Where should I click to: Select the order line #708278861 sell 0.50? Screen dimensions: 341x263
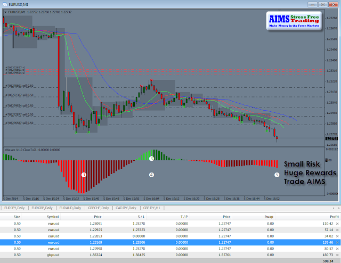coord(19,86)
